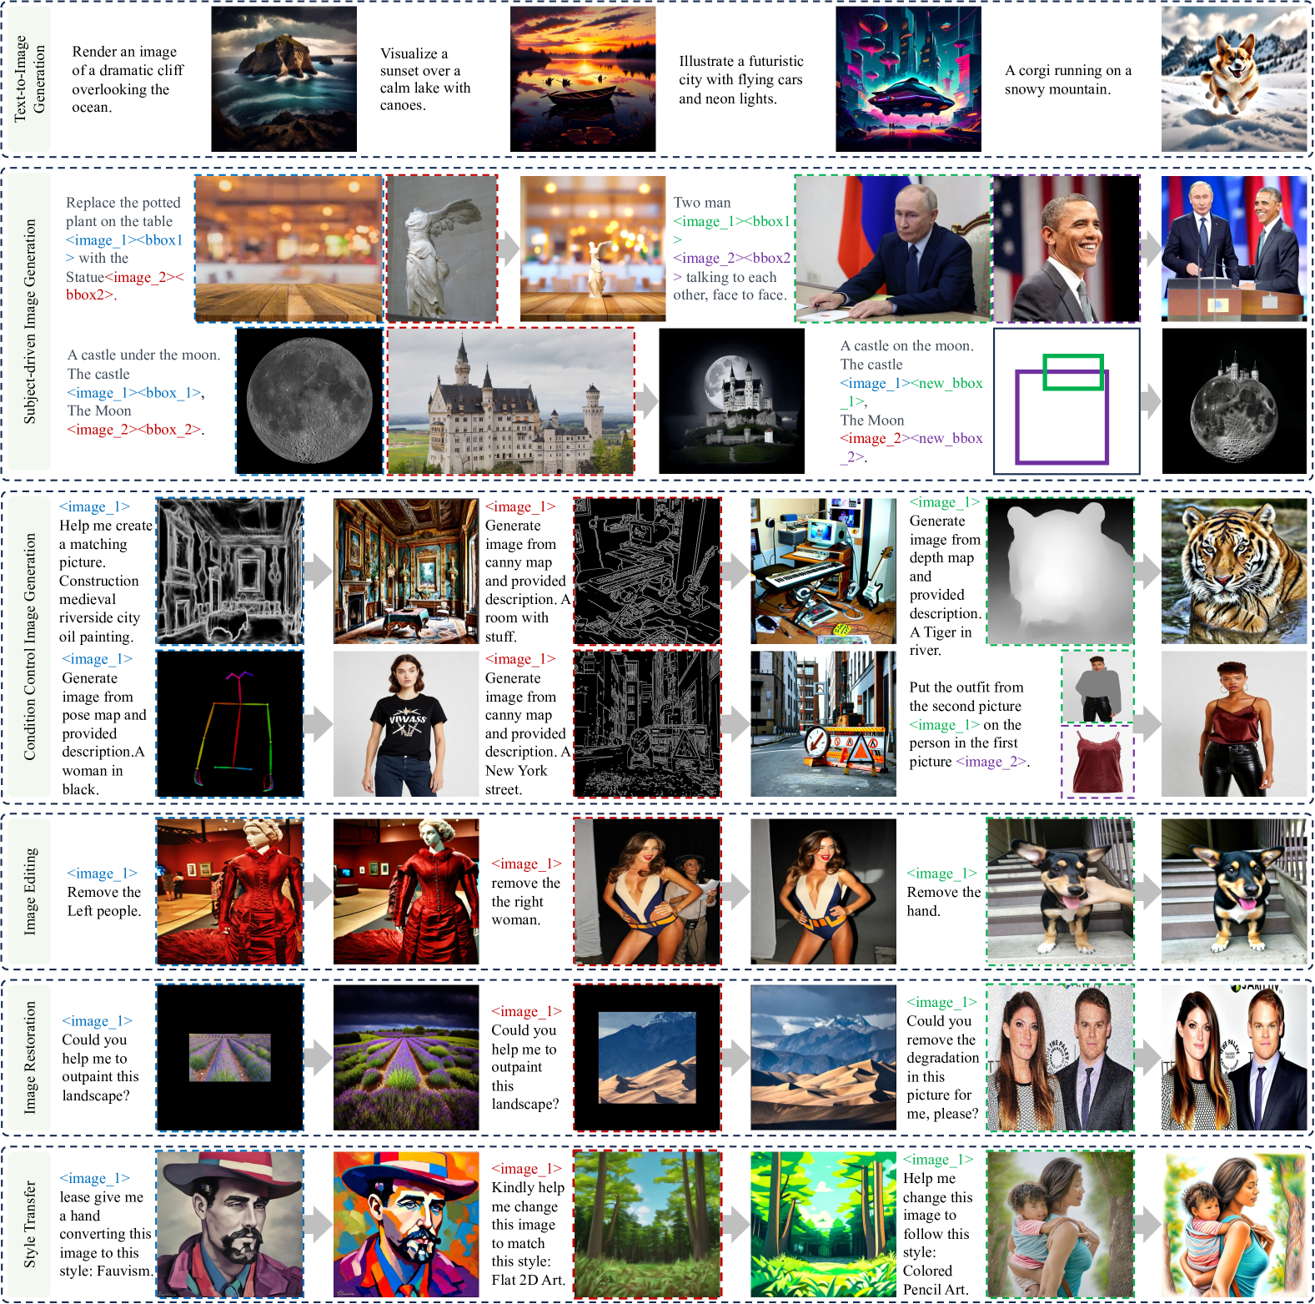Select the 'Style Transfer' section label
The width and height of the screenshot is (1315, 1304).
point(30,1224)
